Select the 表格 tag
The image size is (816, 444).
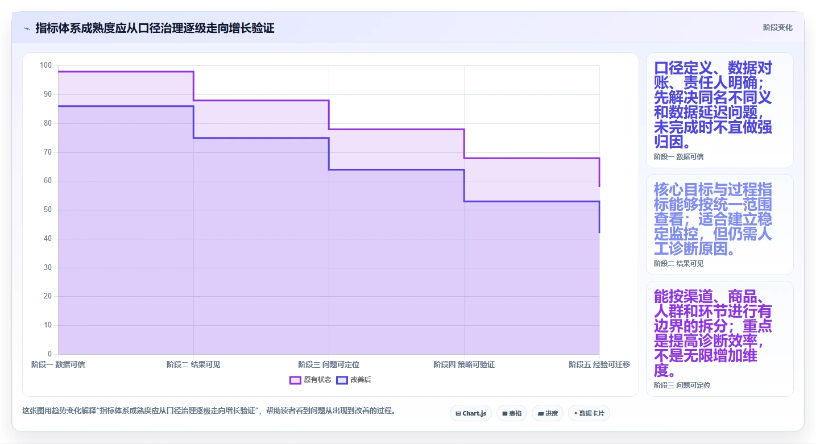pyautogui.click(x=512, y=413)
